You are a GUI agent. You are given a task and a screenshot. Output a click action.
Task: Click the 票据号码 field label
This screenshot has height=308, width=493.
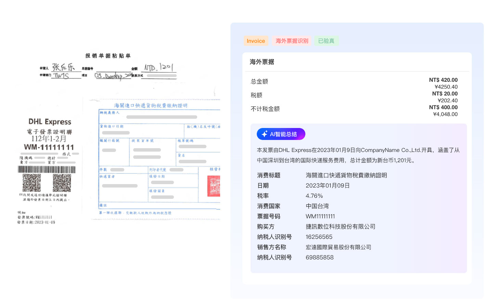(269, 216)
